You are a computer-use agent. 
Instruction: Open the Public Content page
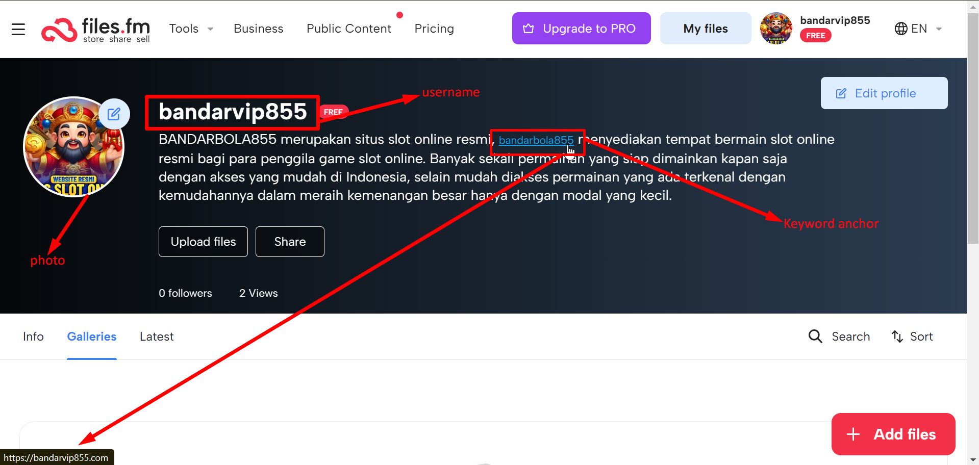[349, 29]
